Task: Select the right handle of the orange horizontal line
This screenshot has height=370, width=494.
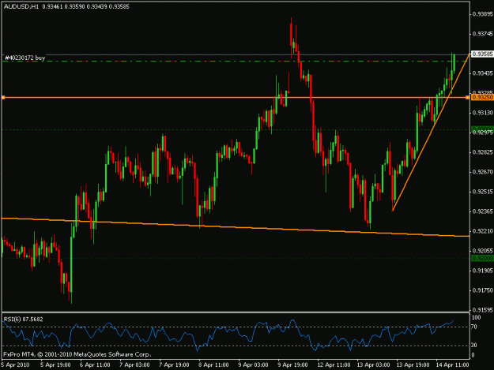Action: [468, 98]
